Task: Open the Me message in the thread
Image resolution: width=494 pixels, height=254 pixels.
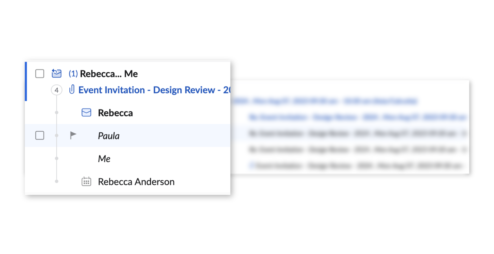Action: (104, 159)
